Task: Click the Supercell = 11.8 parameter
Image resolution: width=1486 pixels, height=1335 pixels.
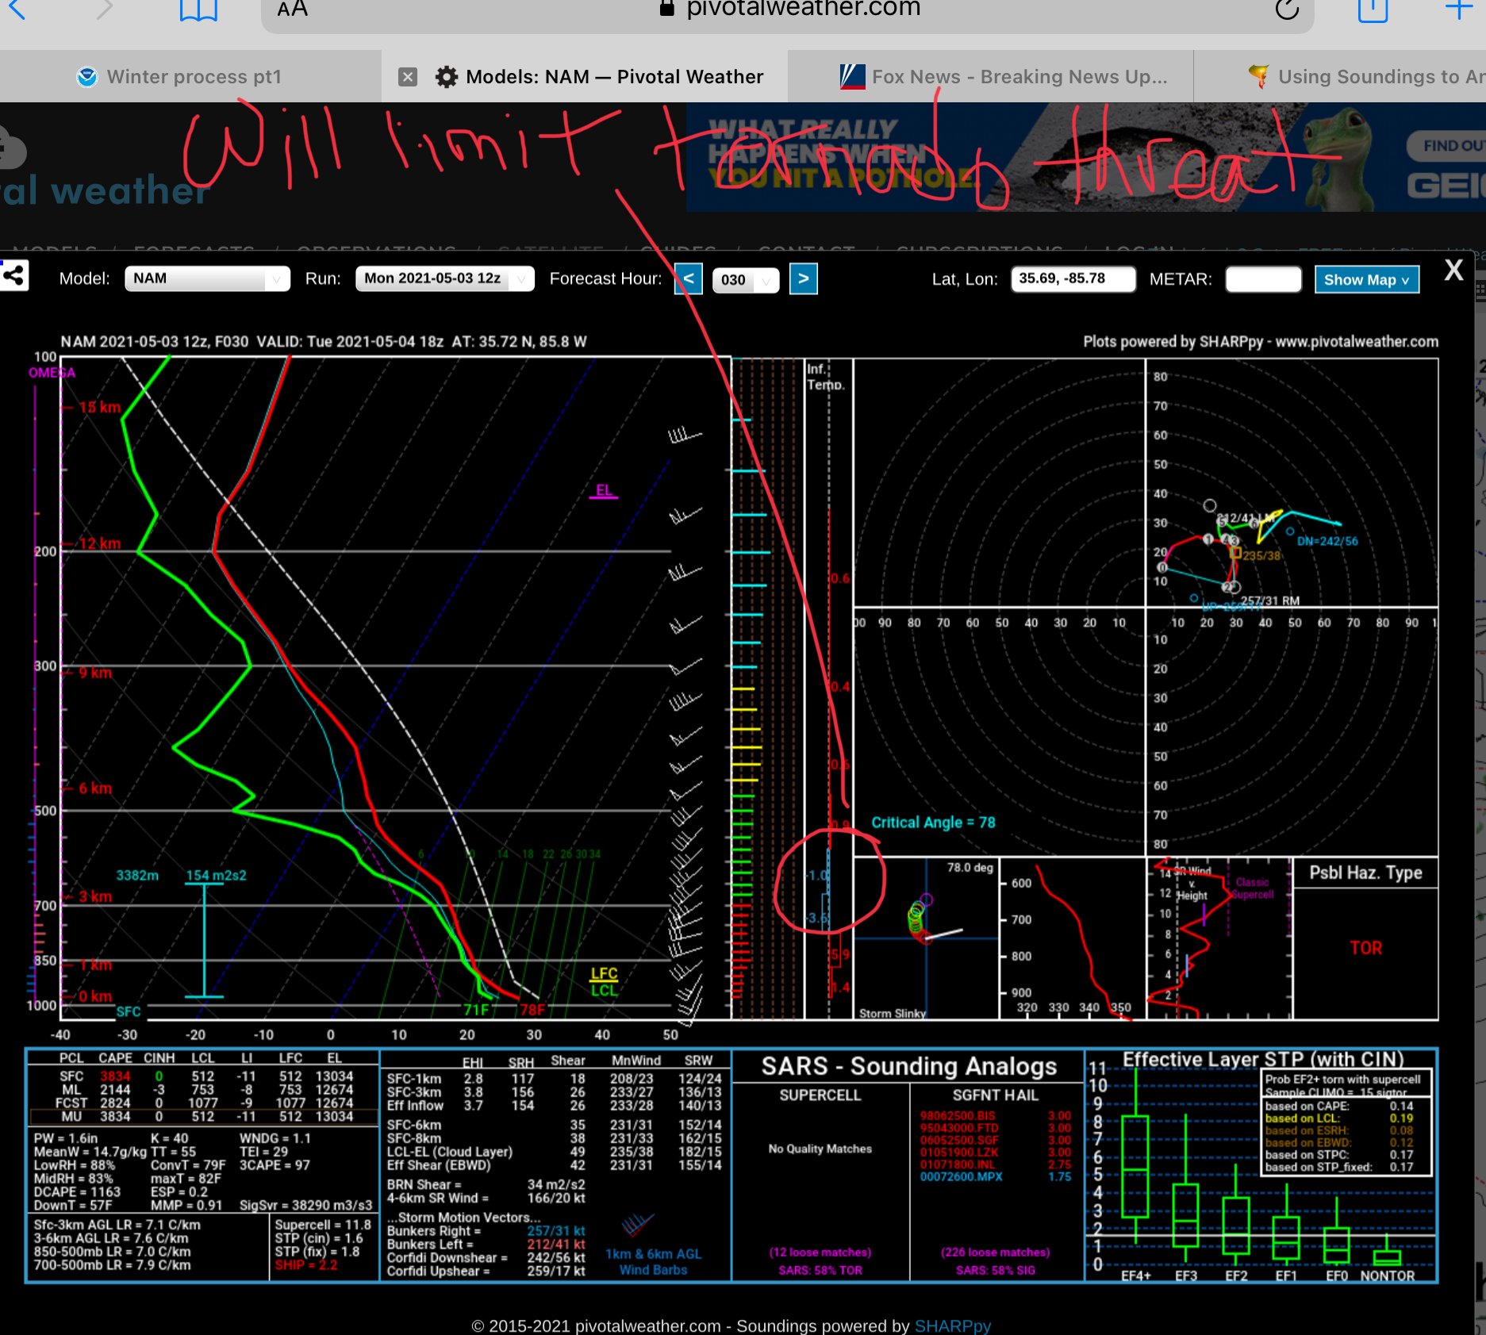Action: (323, 1224)
